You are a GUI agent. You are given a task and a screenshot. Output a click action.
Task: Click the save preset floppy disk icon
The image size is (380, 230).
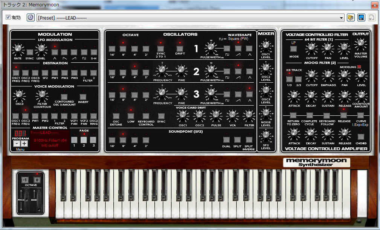click(x=361, y=18)
